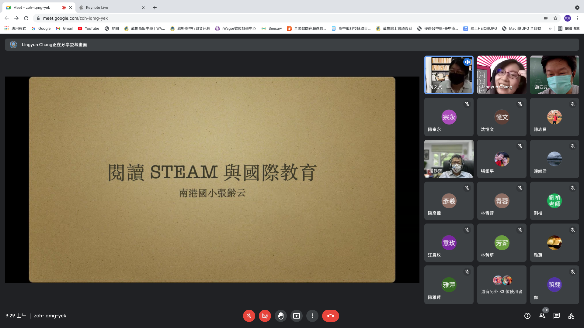
Task: Open the reading list toggle
Action: (x=569, y=29)
